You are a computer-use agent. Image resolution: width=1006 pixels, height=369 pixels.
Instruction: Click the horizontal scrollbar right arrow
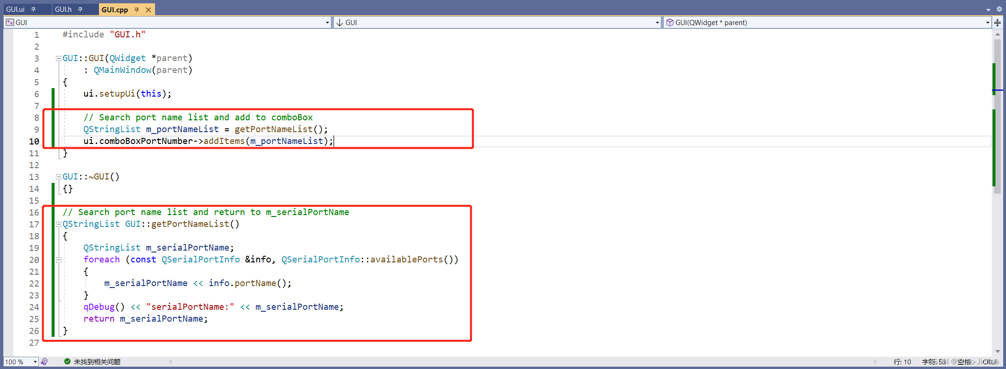pyautogui.click(x=875, y=362)
